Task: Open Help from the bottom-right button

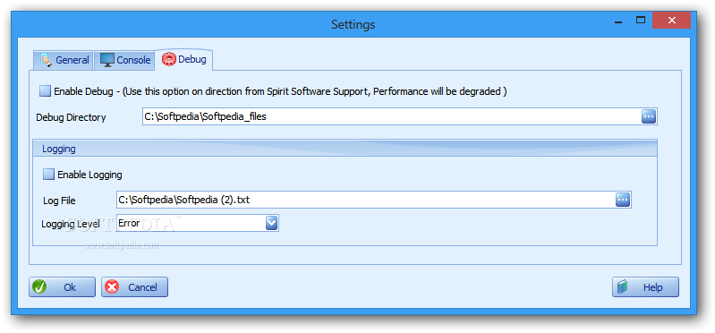Action: click(645, 287)
